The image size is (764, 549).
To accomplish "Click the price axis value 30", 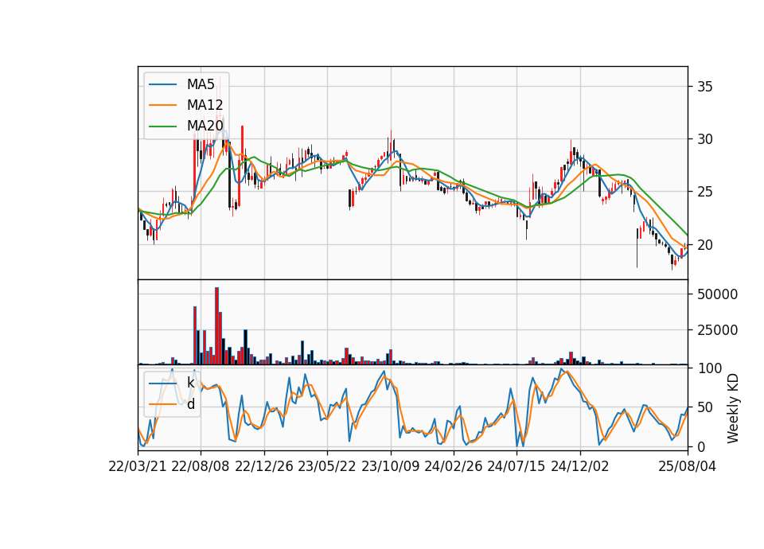I will pyautogui.click(x=704, y=139).
